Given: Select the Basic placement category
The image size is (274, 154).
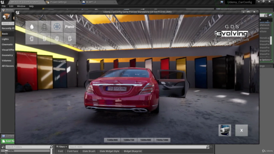Looking at the screenshot, I should click(x=8, y=34).
